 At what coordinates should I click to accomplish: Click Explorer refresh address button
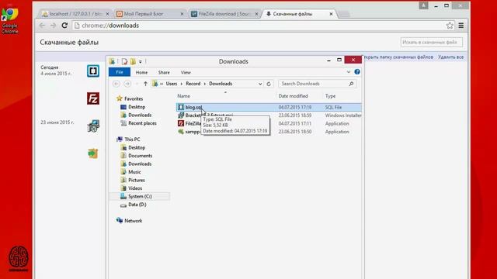[x=269, y=84]
